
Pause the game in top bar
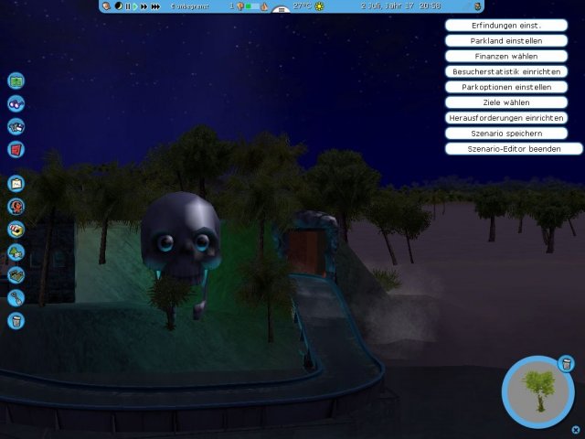(x=127, y=6)
